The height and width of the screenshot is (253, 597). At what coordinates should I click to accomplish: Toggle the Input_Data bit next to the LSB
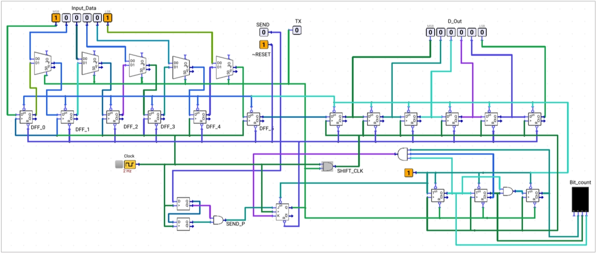[98, 17]
